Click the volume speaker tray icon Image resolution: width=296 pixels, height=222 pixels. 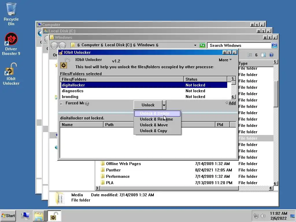tap(263, 216)
